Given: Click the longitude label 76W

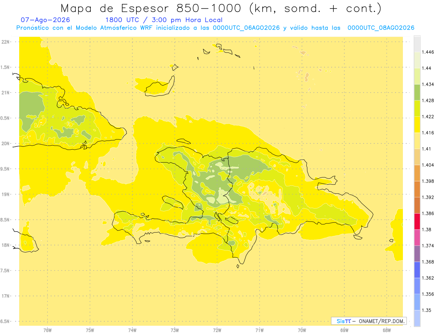Looking at the screenshot, I should (x=47, y=330).
